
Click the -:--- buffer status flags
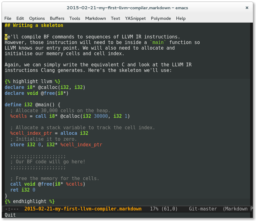[x=12, y=209]
